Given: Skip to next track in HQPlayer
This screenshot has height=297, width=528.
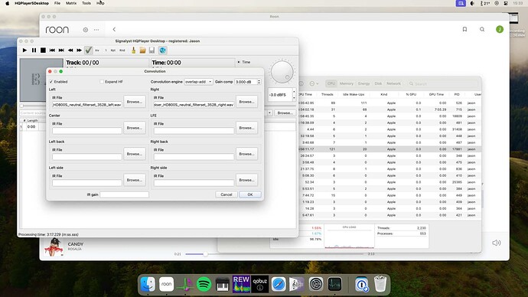Looking at the screenshot, I should pos(61,51).
